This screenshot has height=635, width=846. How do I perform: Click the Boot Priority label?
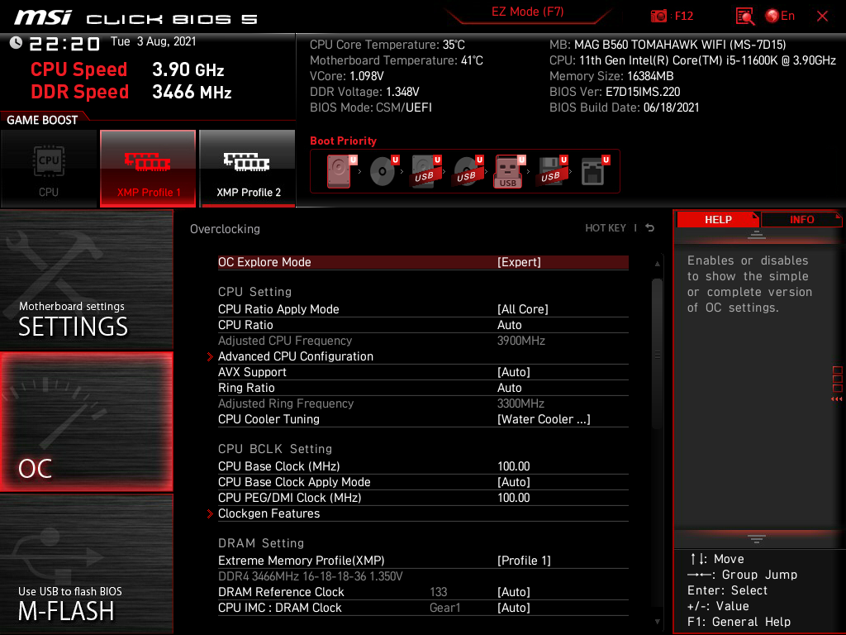[343, 141]
